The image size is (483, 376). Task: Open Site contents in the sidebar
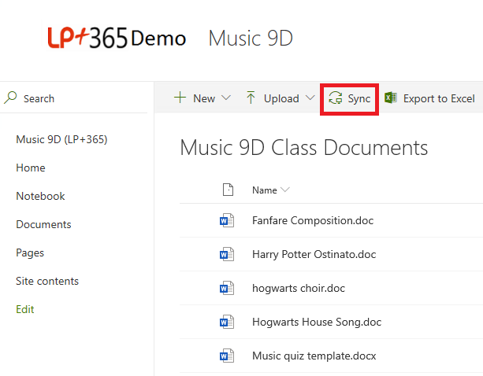[47, 281]
